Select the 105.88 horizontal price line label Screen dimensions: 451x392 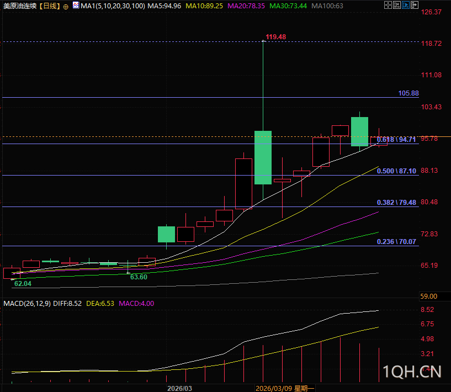click(408, 93)
